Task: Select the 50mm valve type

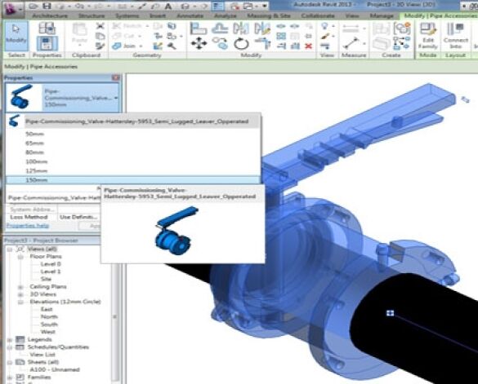Action: click(133, 134)
